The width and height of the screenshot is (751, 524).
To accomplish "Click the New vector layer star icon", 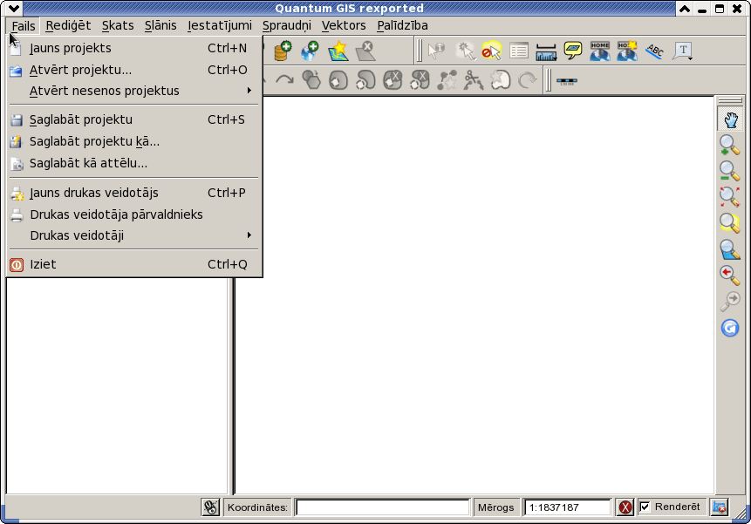I will 338,51.
